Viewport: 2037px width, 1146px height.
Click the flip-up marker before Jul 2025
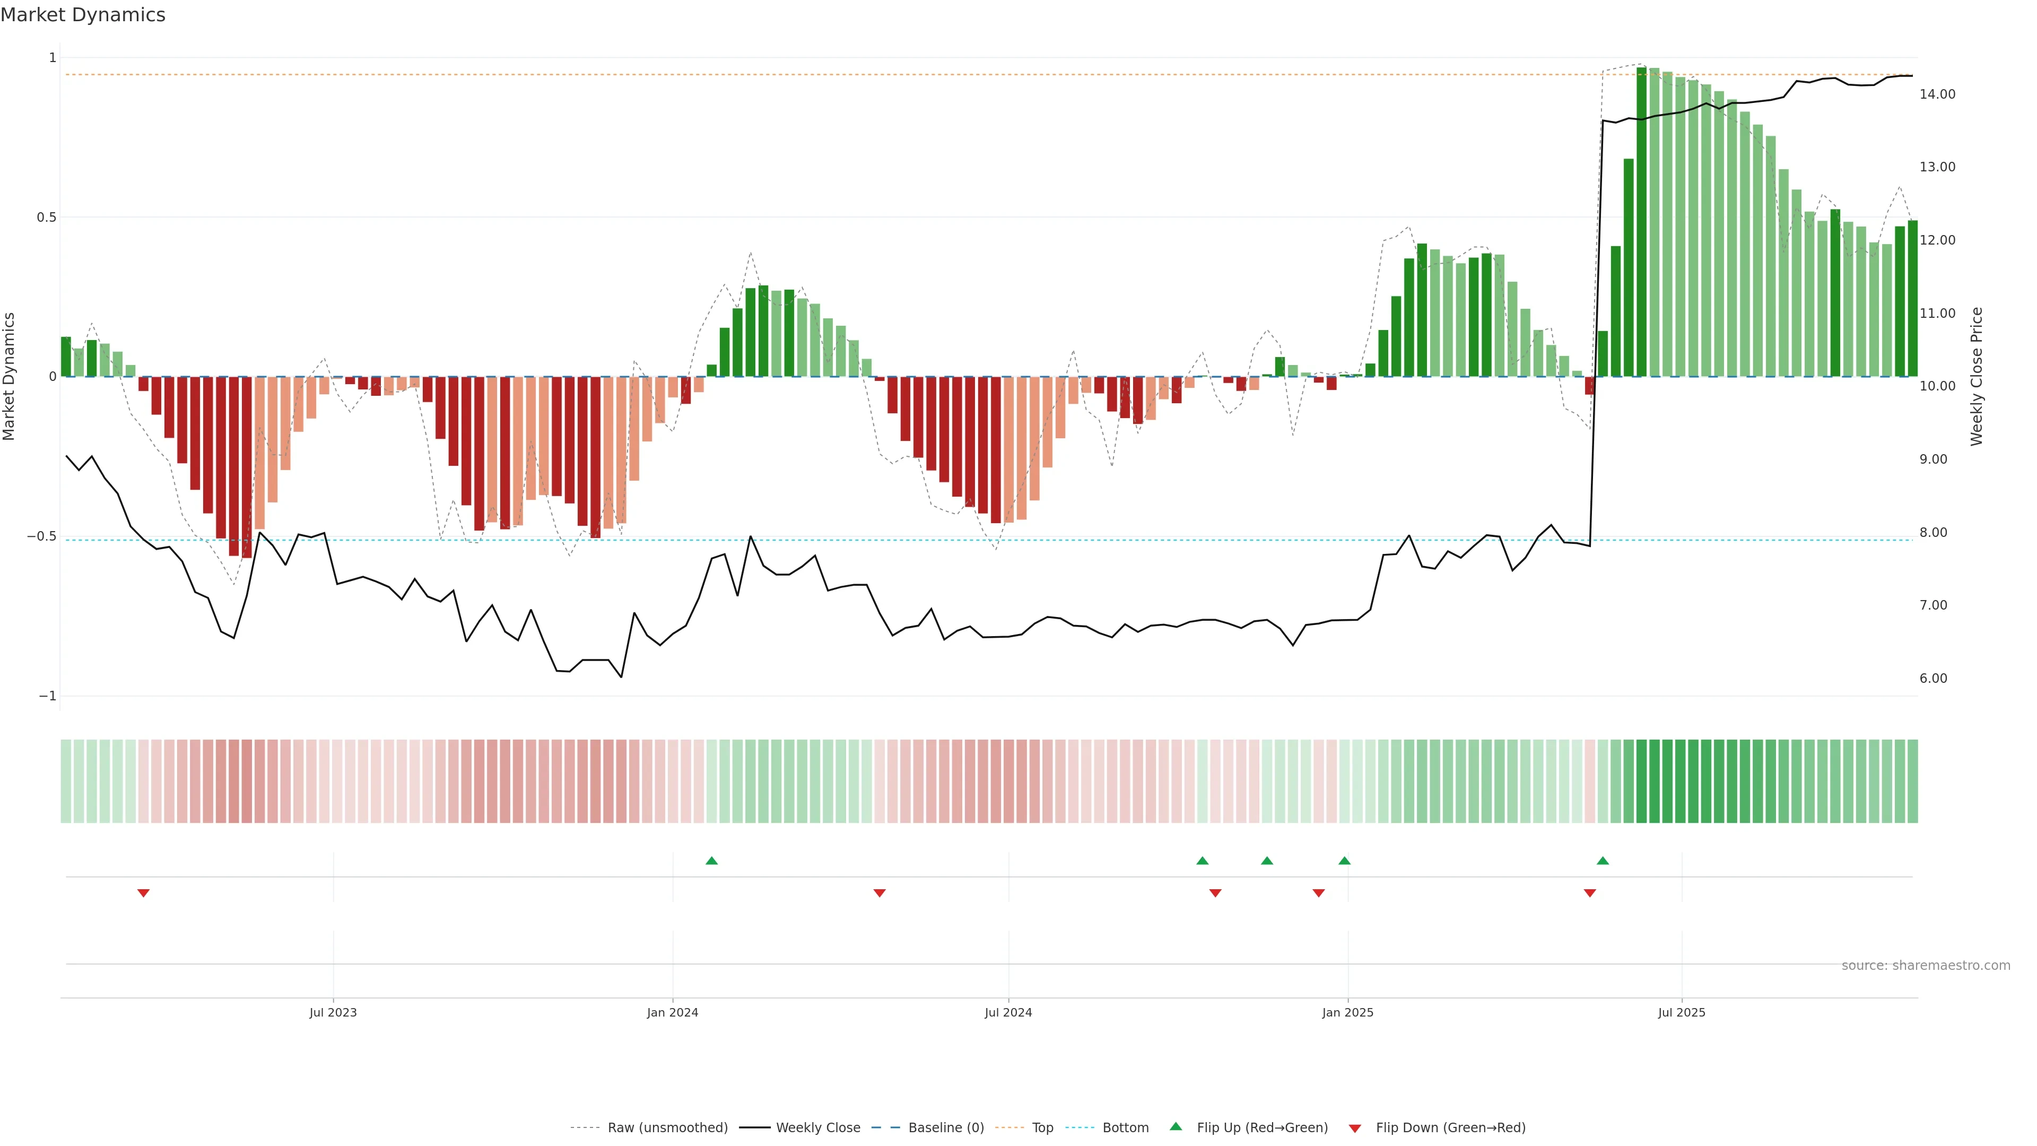pos(1603,861)
